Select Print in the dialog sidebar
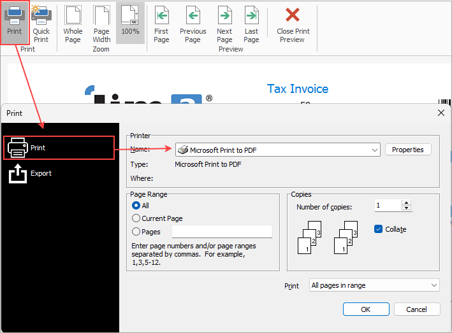The height and width of the screenshot is (333, 452). tap(59, 148)
